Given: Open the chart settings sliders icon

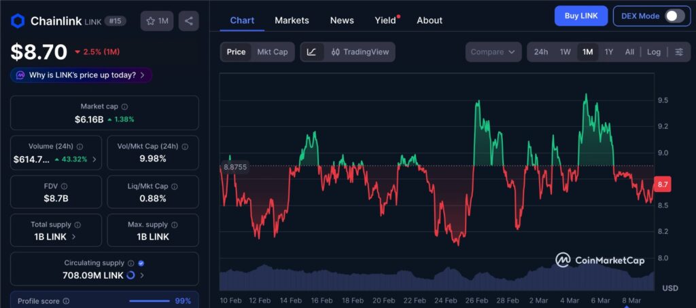Looking at the screenshot, I should [x=679, y=52].
